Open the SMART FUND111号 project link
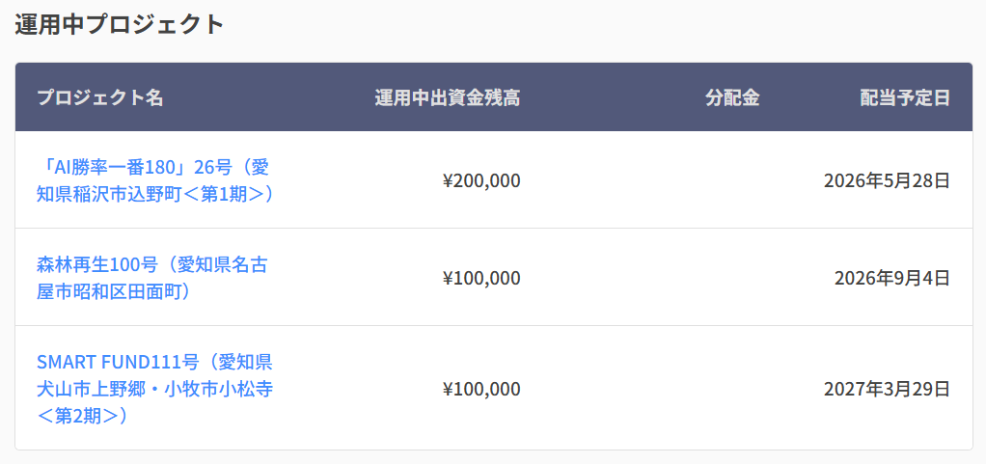Image resolution: width=986 pixels, height=464 pixels. [154, 389]
